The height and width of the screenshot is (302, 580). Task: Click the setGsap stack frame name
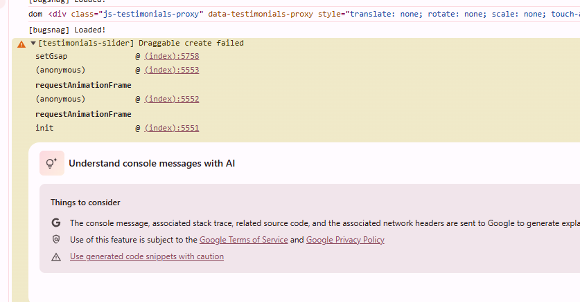click(x=51, y=57)
